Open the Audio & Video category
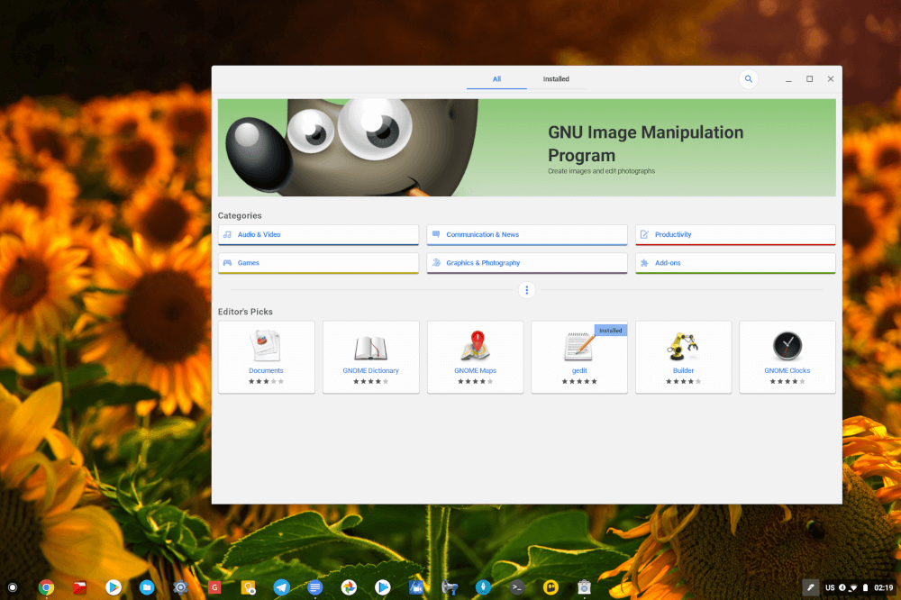Image resolution: width=901 pixels, height=600 pixels. coord(318,235)
